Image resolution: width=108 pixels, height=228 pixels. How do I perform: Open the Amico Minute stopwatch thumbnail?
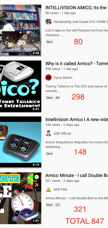click(21, 198)
